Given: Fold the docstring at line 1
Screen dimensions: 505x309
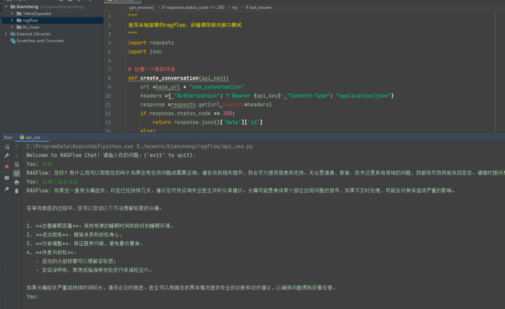Looking at the screenshot, I should pos(126,16).
